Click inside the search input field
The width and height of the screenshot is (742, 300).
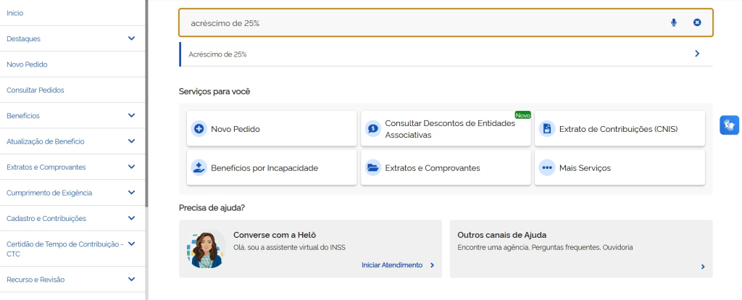[420, 23]
